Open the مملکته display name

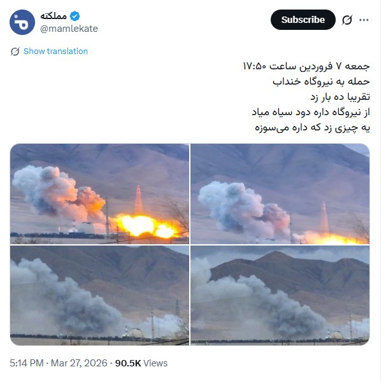tap(54, 17)
